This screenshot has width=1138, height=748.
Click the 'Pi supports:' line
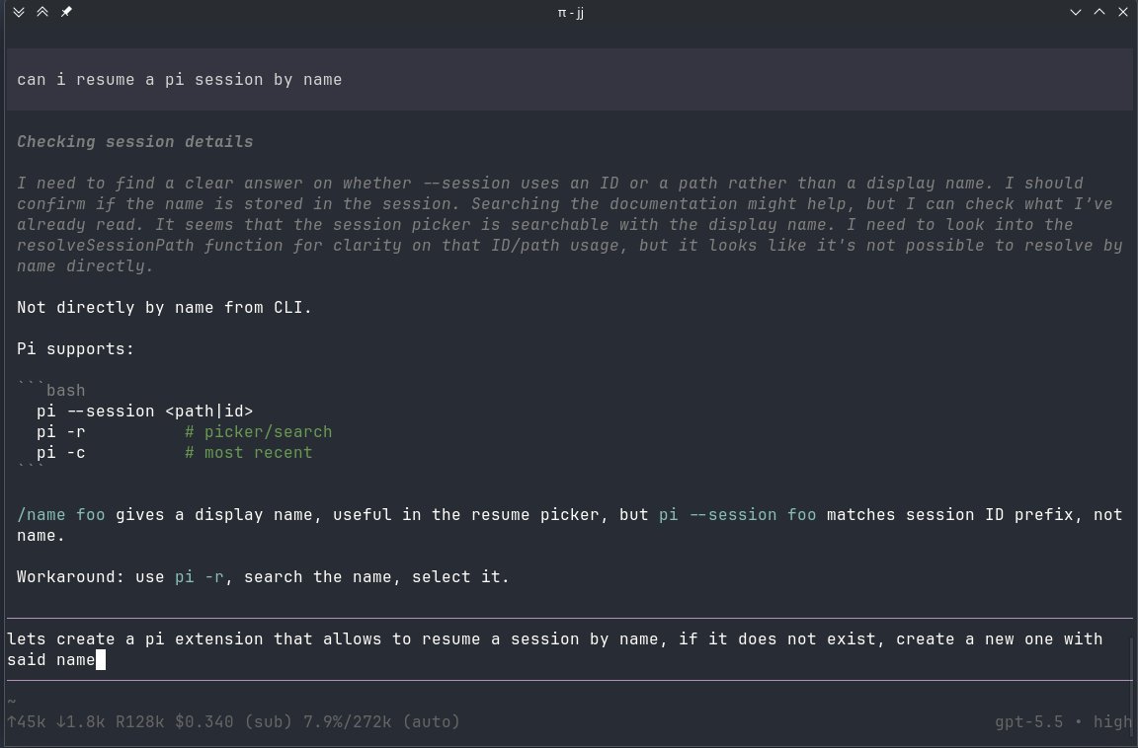pyautogui.click(x=75, y=348)
